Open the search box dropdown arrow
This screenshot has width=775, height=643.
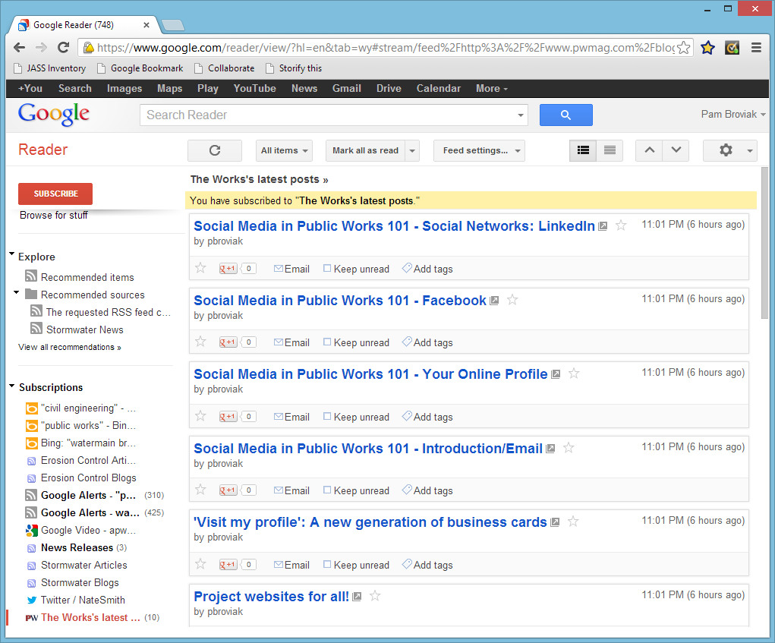(x=521, y=115)
